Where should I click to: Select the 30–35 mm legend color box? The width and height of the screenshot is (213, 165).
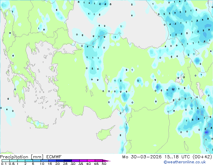(76, 161)
